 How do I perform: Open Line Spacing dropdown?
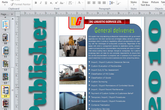point(112,3)
